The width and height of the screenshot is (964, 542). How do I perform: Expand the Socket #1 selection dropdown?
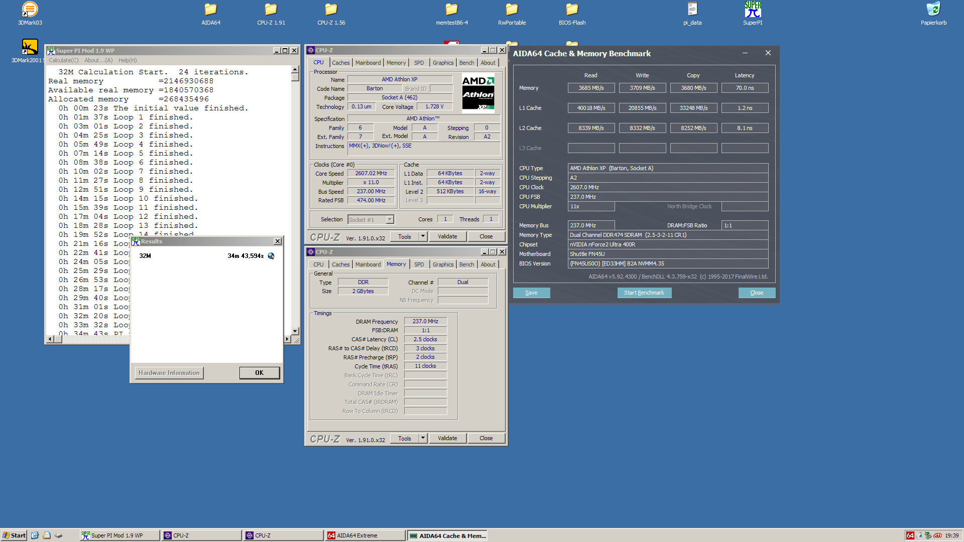coord(390,220)
